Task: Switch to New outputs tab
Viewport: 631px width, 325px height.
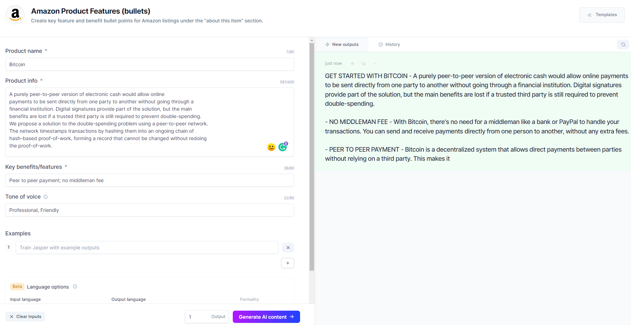Action: point(342,44)
